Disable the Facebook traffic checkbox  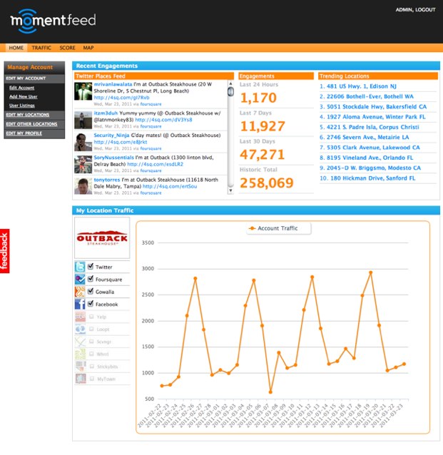point(91,304)
